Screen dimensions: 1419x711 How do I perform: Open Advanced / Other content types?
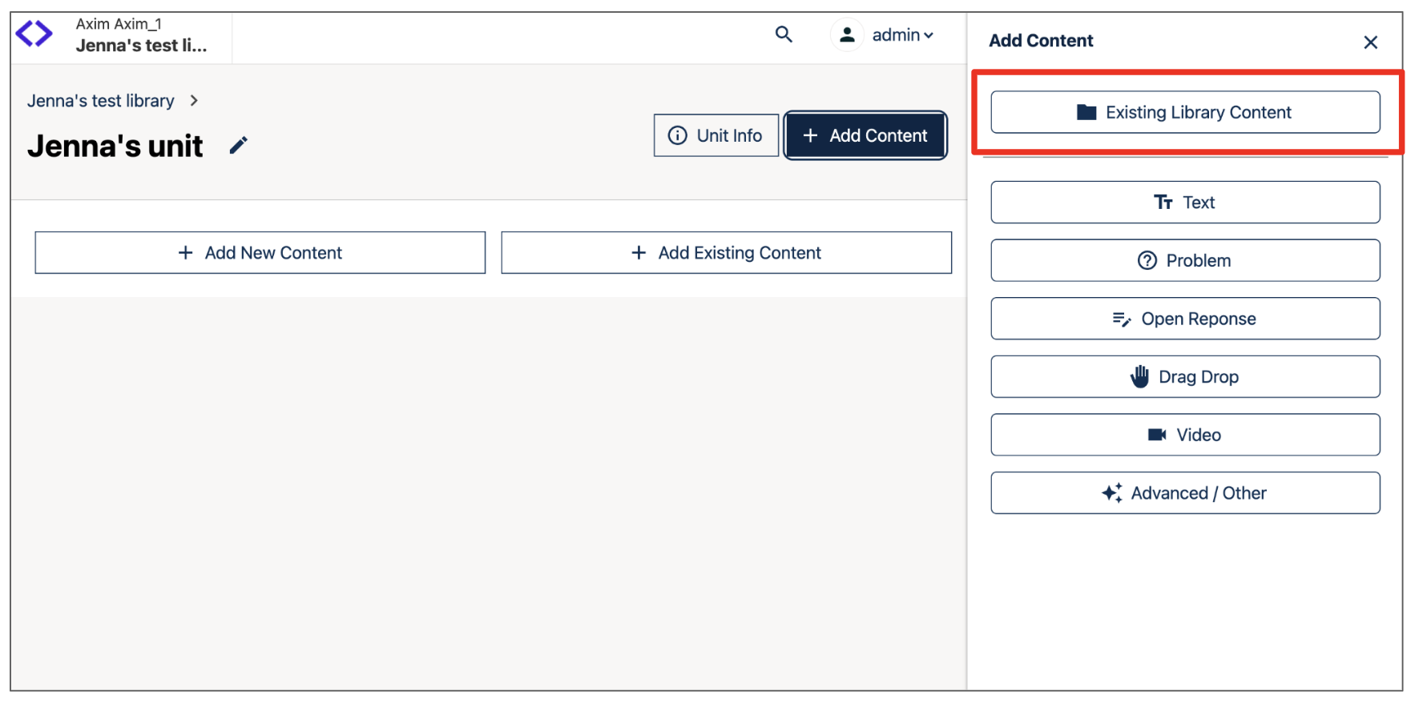pos(1184,493)
